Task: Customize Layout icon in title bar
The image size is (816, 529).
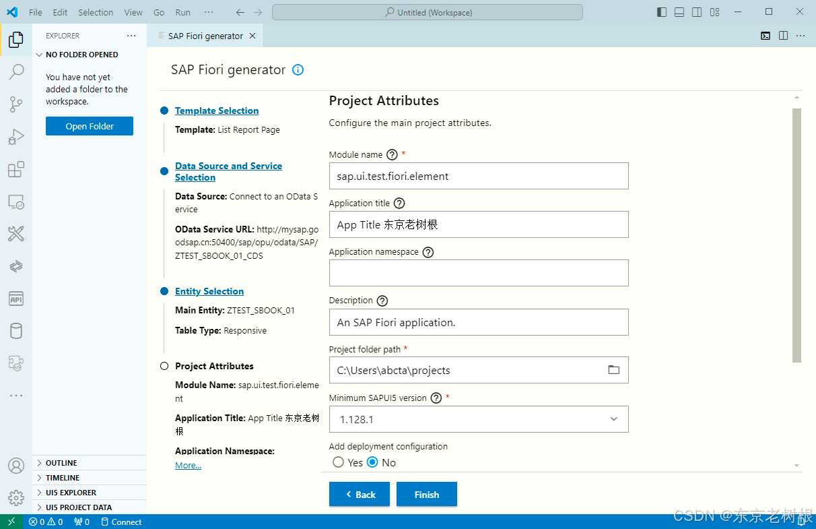Action: pos(714,12)
